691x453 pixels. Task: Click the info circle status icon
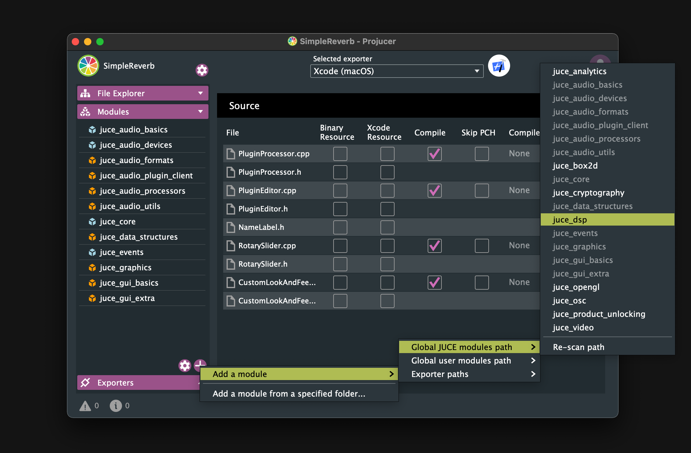click(x=116, y=405)
